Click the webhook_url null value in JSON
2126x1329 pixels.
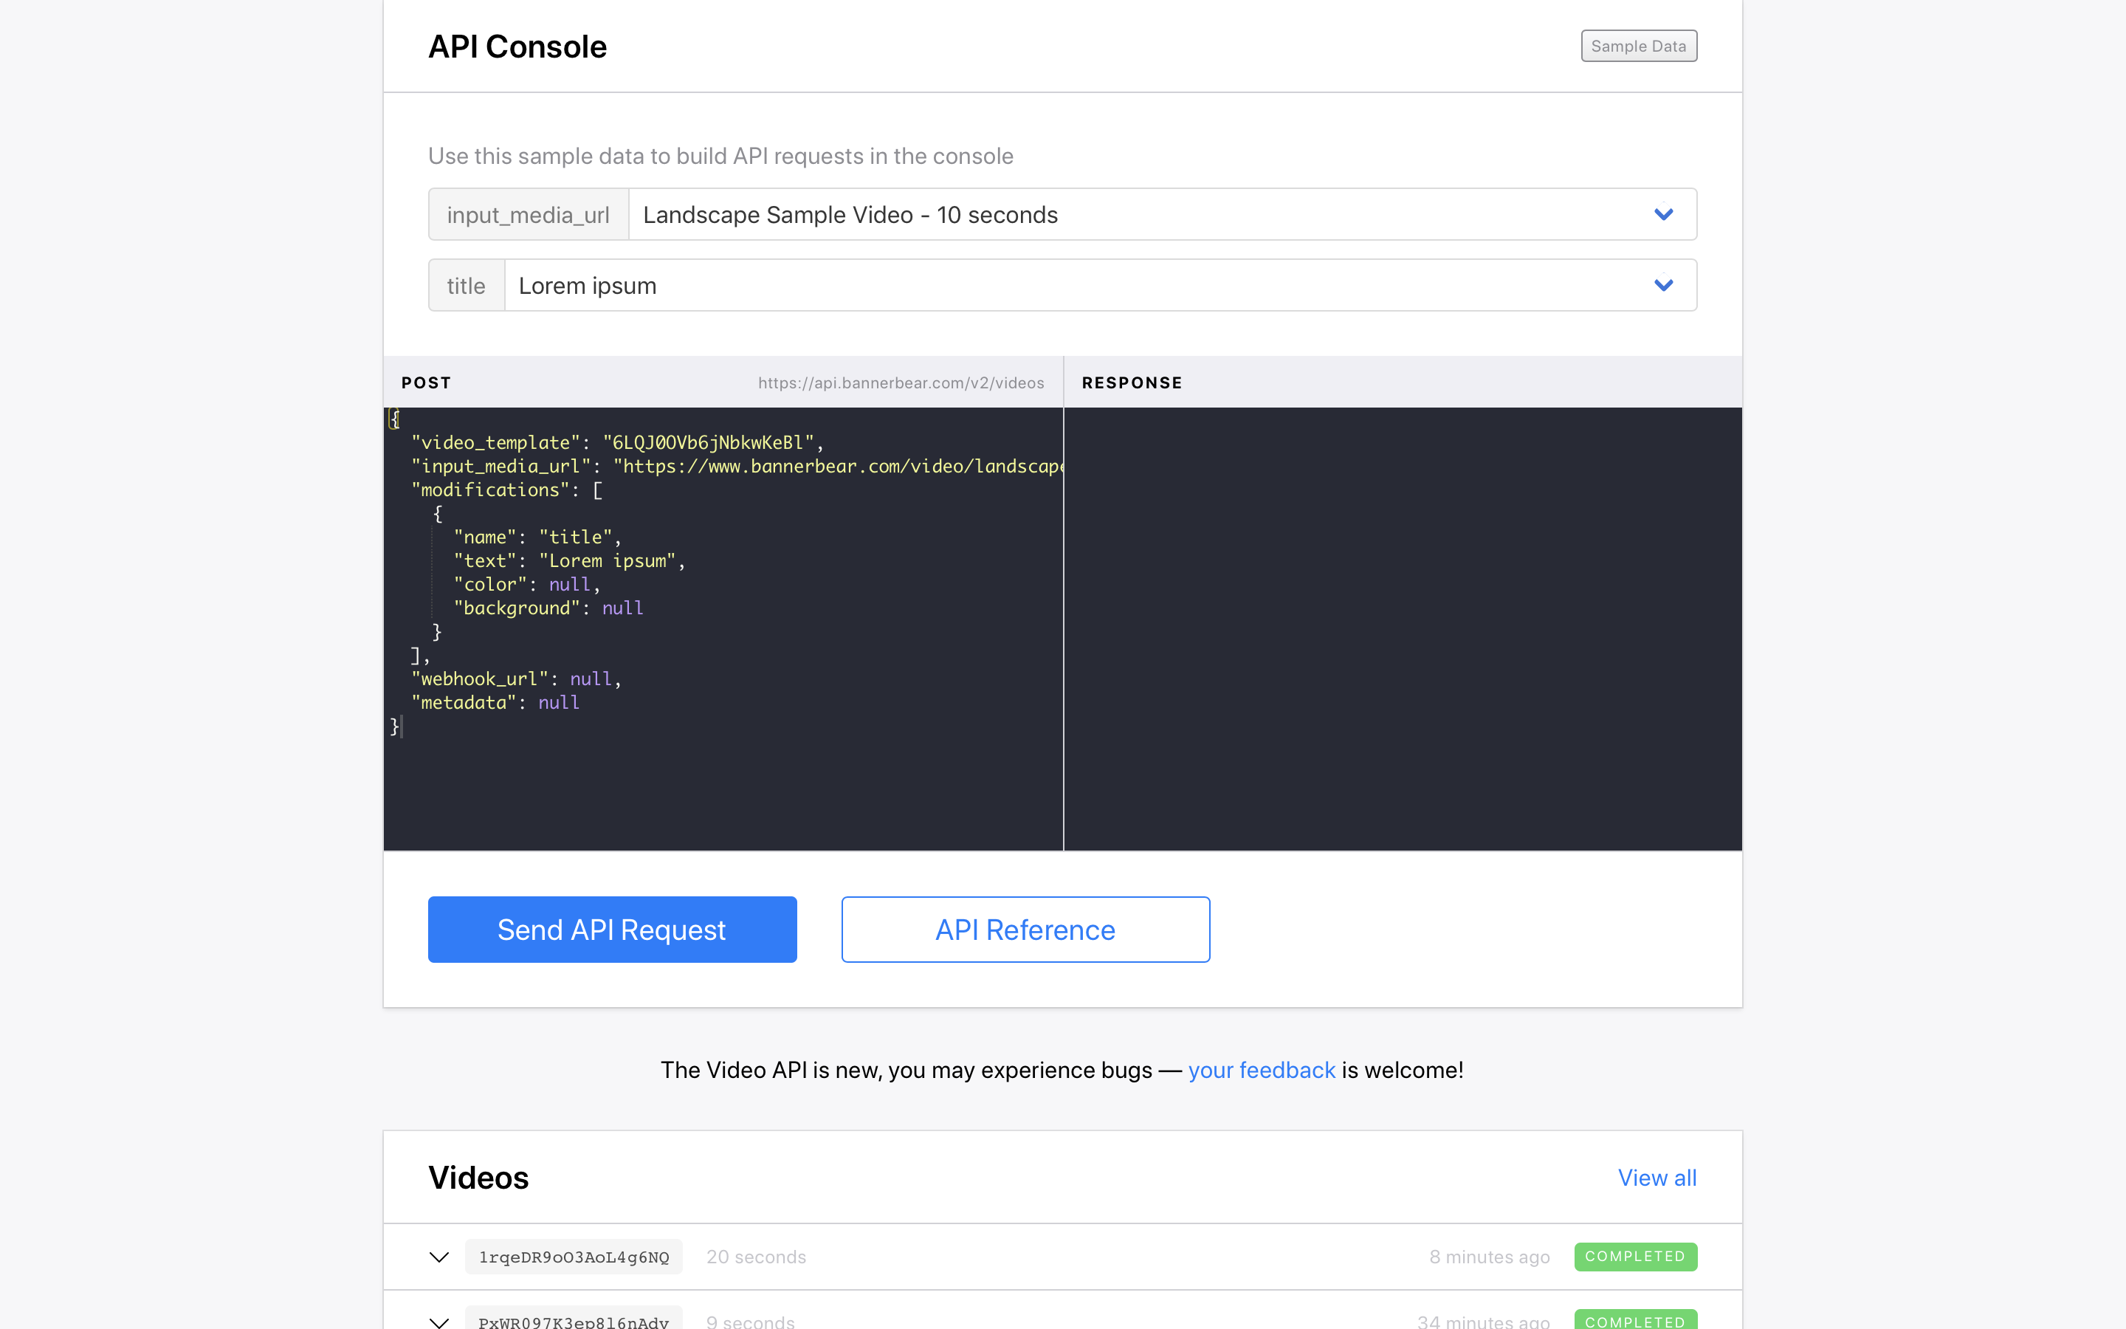(x=590, y=679)
